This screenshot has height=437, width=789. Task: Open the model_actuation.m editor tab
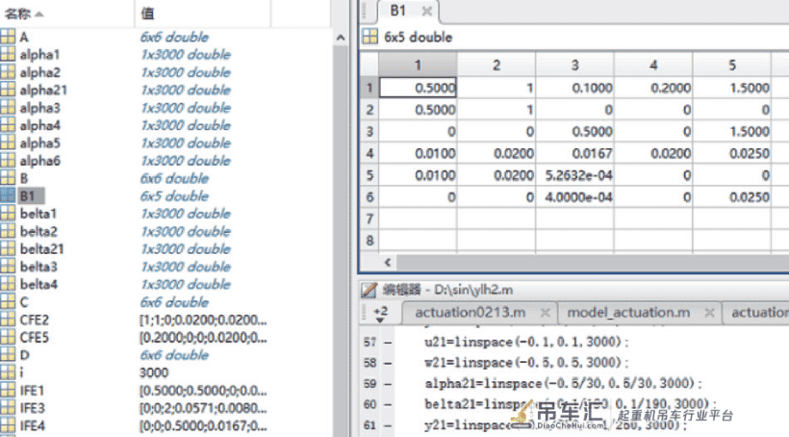pos(628,313)
